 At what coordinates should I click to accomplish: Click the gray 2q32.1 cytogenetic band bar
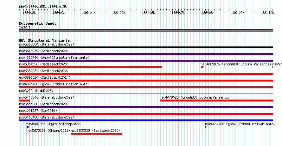[x=146, y=31]
